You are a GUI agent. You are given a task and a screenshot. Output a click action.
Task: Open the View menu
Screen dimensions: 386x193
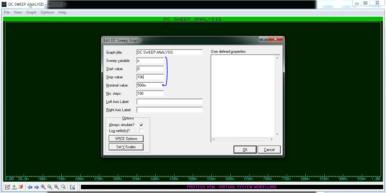18,12
